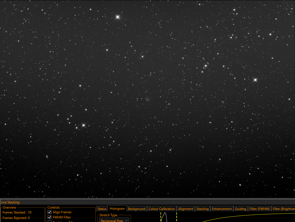Open the Enhancement tab
The height and width of the screenshot is (222, 295).
(x=222, y=209)
